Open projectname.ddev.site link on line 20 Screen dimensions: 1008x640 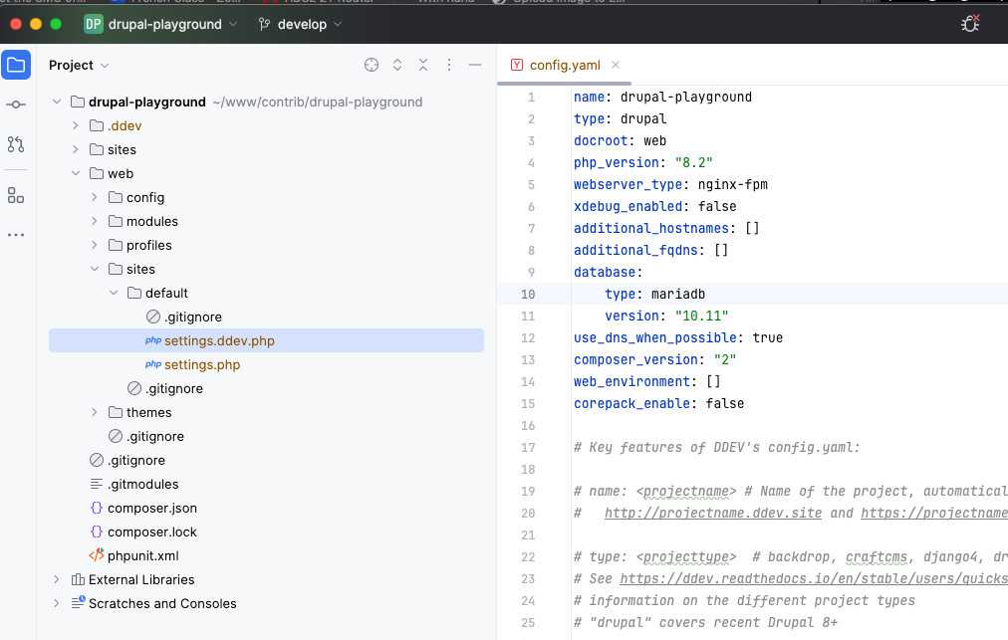point(713,513)
